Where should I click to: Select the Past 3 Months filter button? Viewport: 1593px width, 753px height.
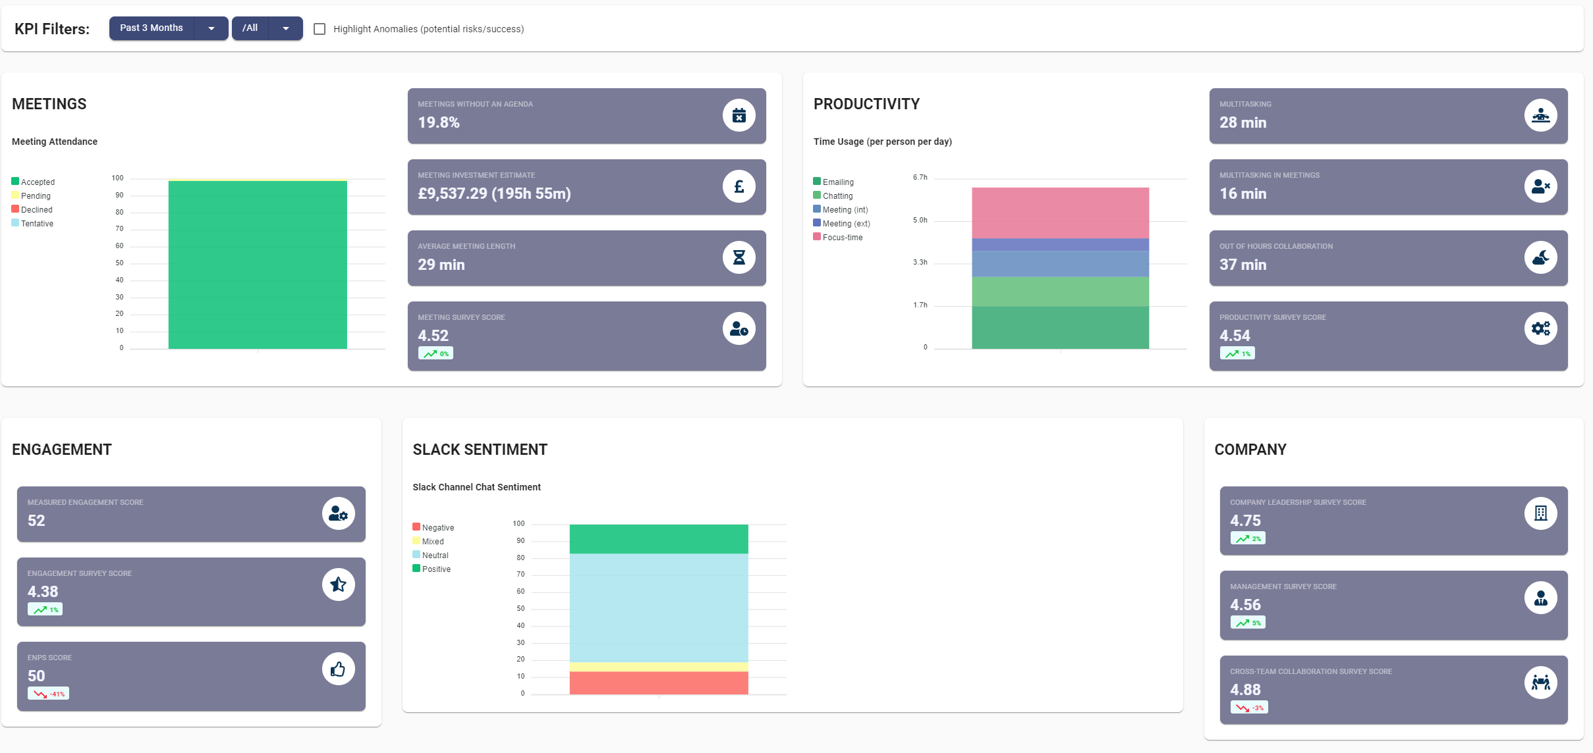click(x=152, y=28)
